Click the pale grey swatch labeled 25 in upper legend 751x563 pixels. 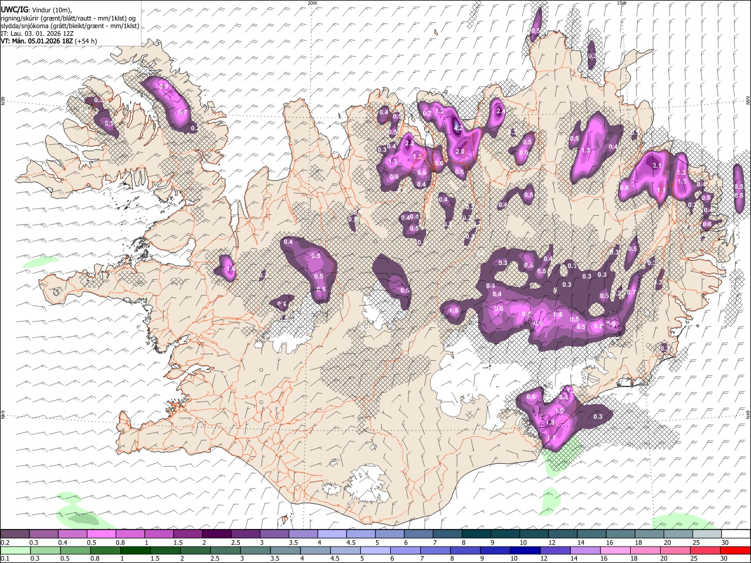[708, 534]
